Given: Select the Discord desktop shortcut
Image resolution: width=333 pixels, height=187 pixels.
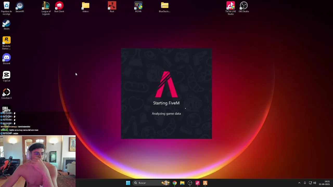Looking at the screenshot, I should [7, 59].
